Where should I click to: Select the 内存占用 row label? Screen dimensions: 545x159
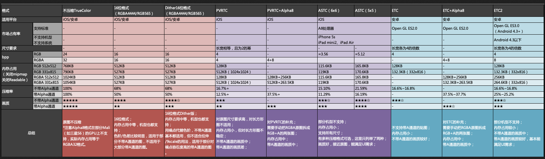[x=17, y=74]
